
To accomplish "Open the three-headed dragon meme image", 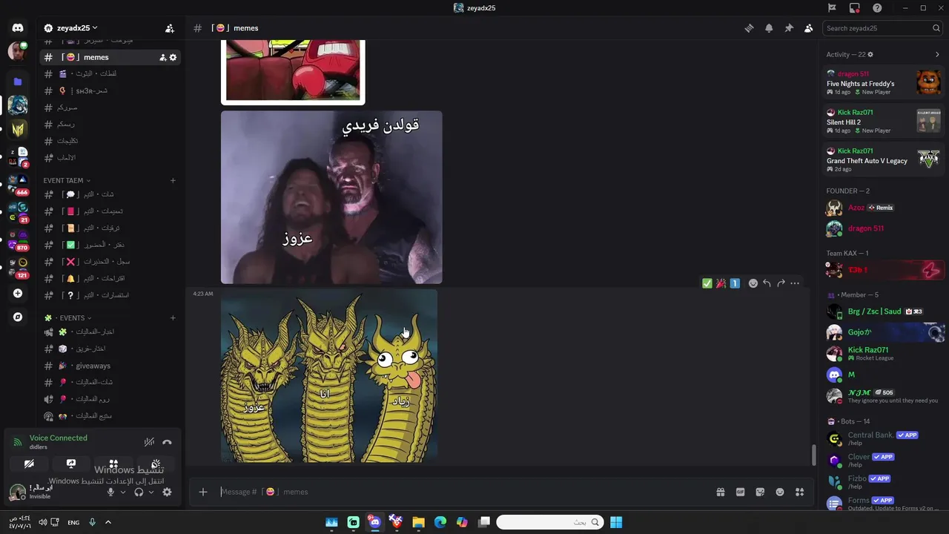I will click(x=329, y=376).
